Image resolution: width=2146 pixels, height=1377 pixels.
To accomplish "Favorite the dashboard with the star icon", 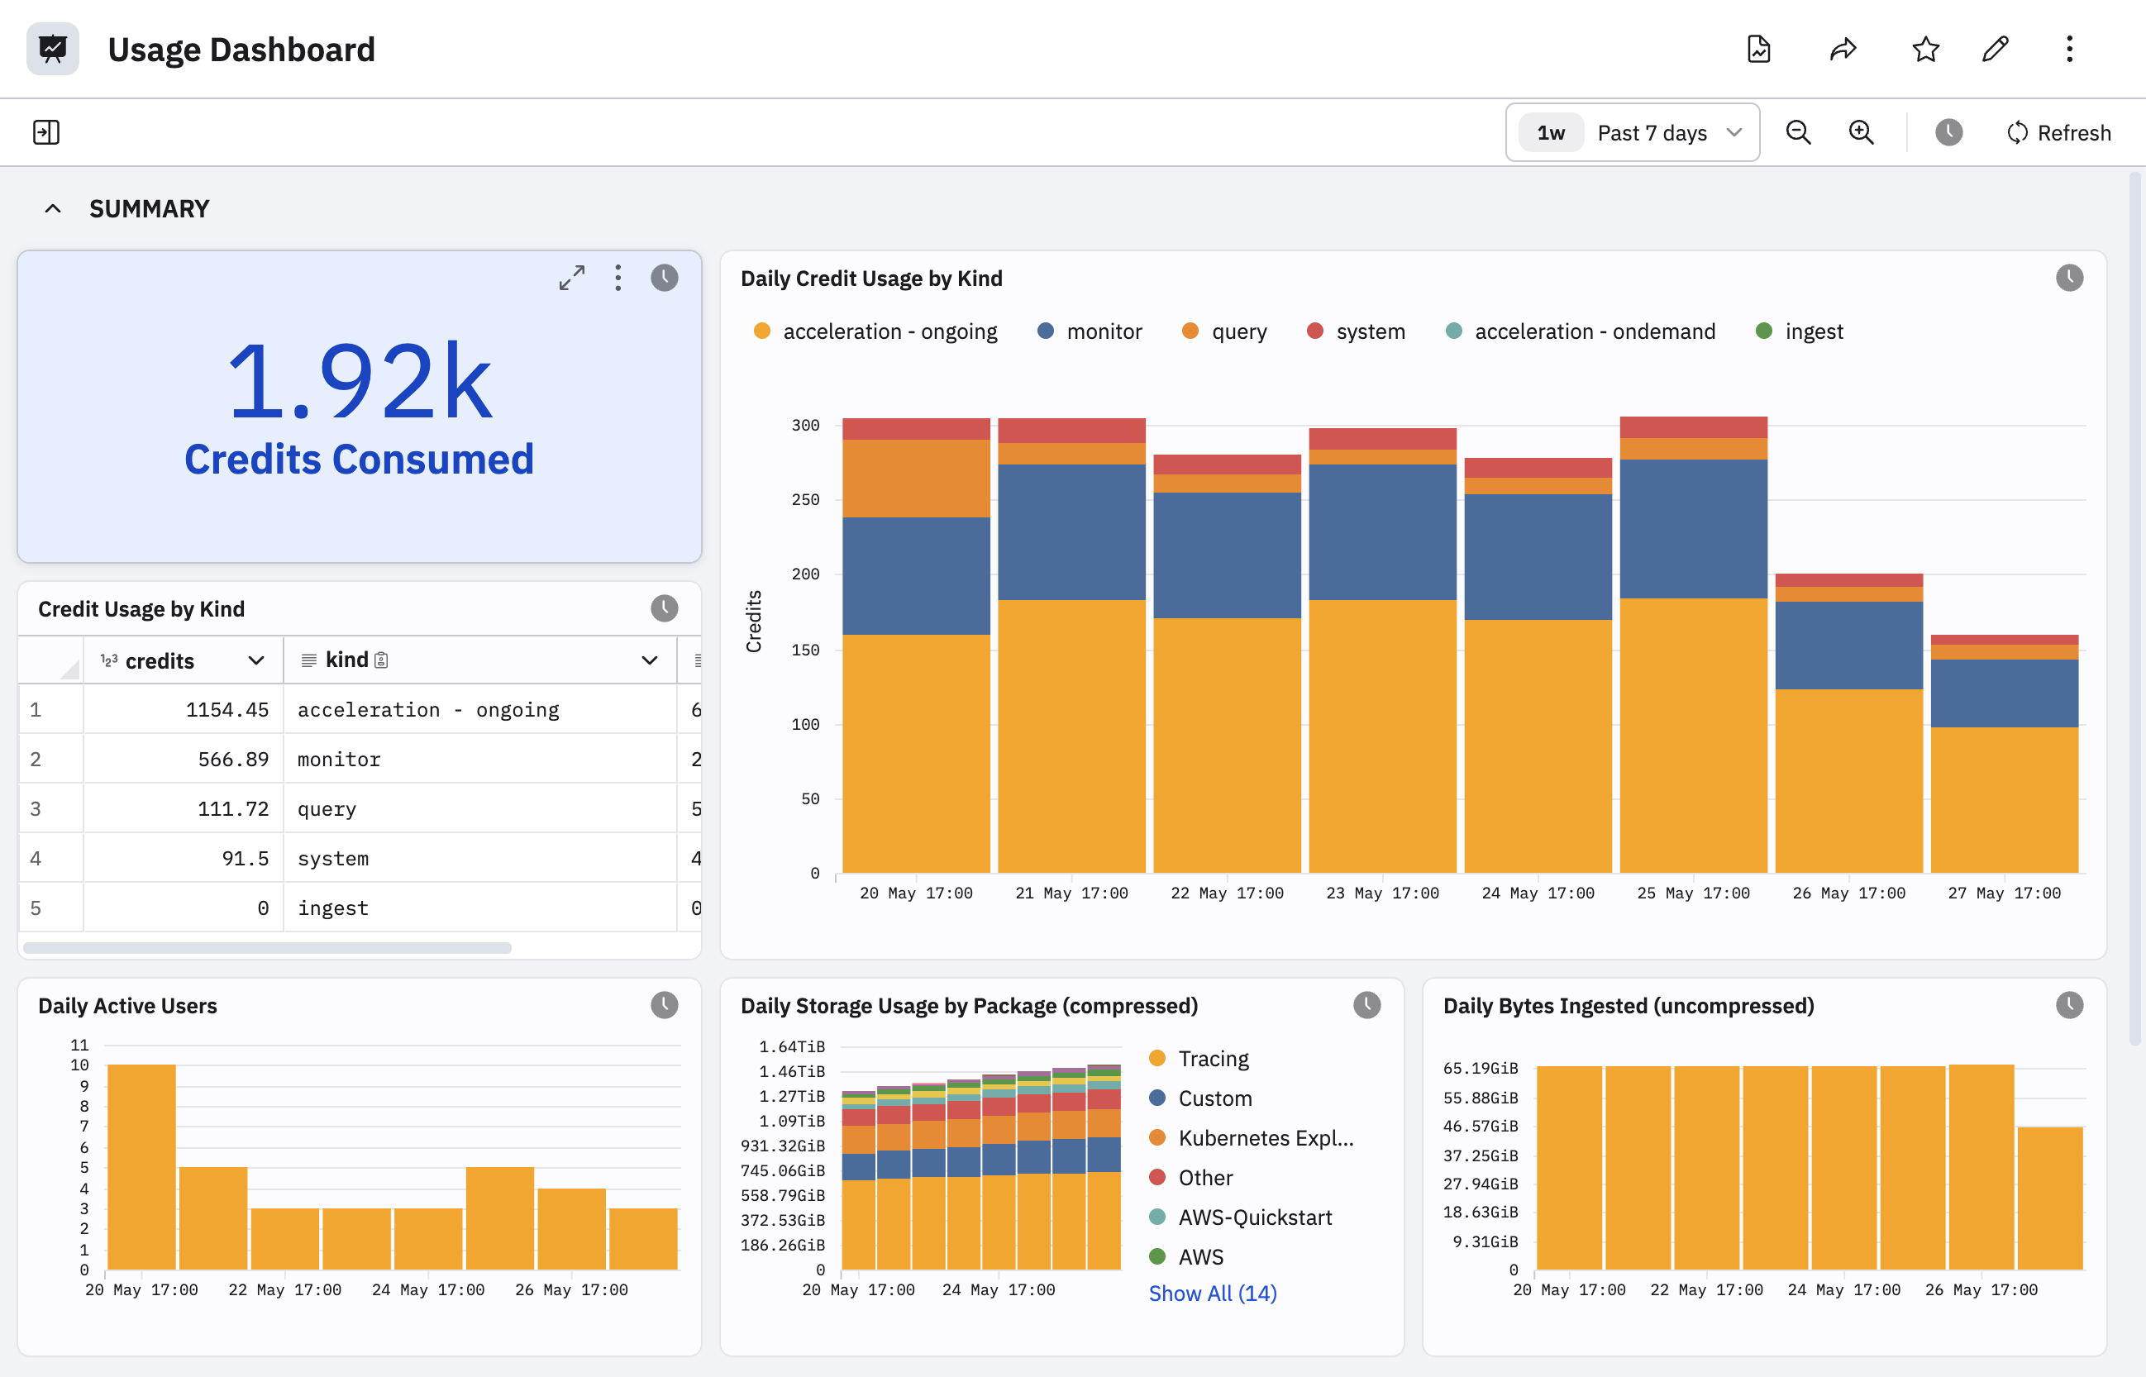I will (x=1925, y=50).
